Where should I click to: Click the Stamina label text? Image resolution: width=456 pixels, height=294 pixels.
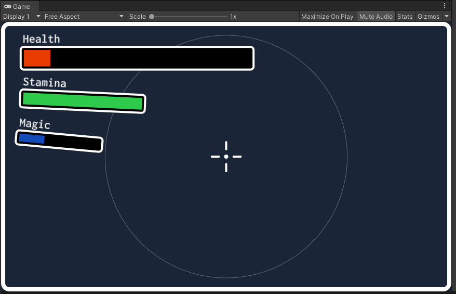click(x=45, y=82)
